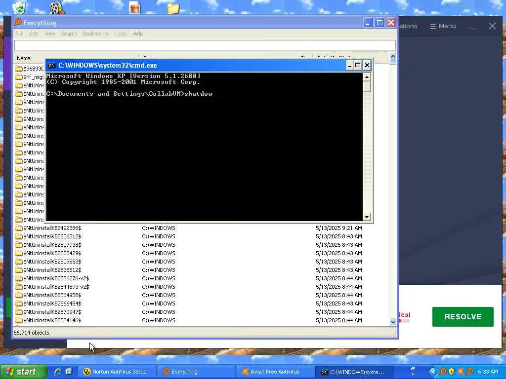Click folder icon of $NtUninstallKB2535512$ row
This screenshot has height=379, width=506.
(x=19, y=270)
